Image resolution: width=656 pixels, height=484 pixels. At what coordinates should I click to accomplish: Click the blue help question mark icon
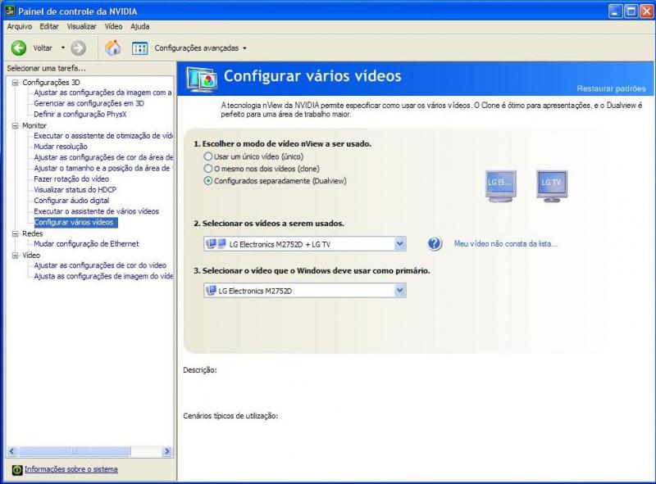click(435, 243)
